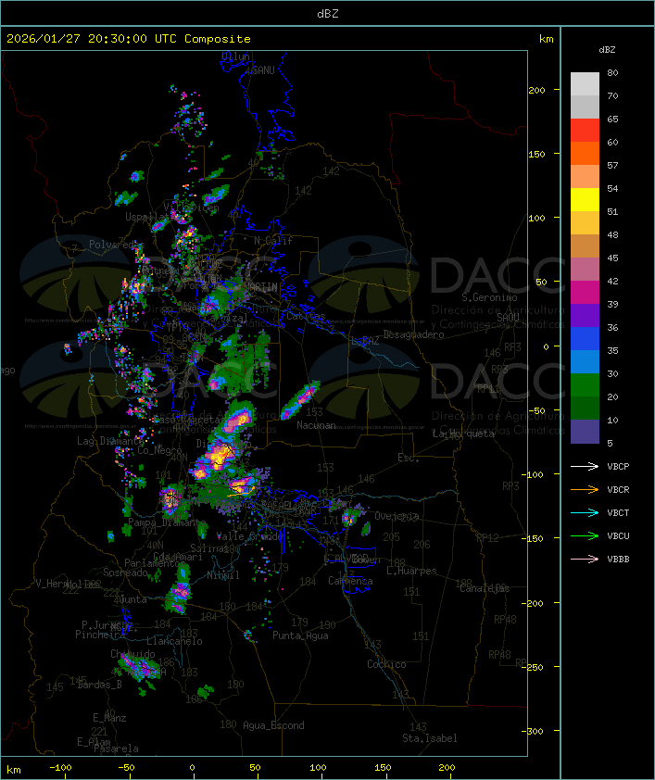The height and width of the screenshot is (780, 655).
Task: Click the Lag.Diamante place label
Action: [x=110, y=441]
